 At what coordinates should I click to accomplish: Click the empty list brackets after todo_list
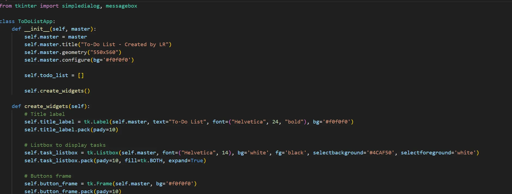(x=81, y=75)
